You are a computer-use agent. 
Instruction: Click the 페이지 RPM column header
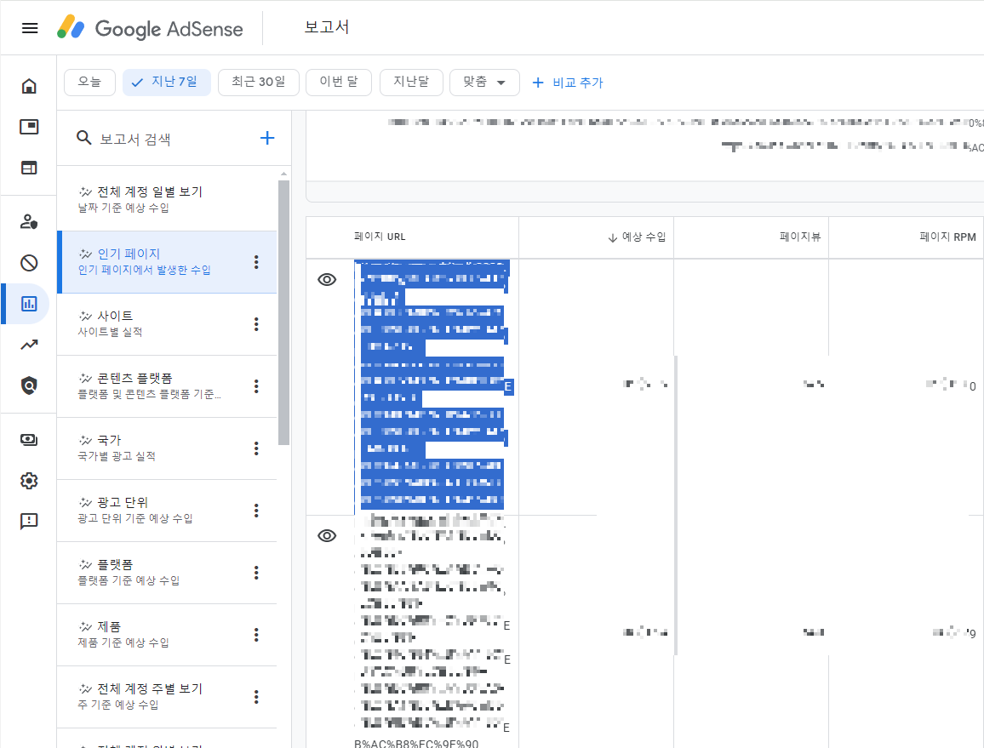tap(947, 237)
